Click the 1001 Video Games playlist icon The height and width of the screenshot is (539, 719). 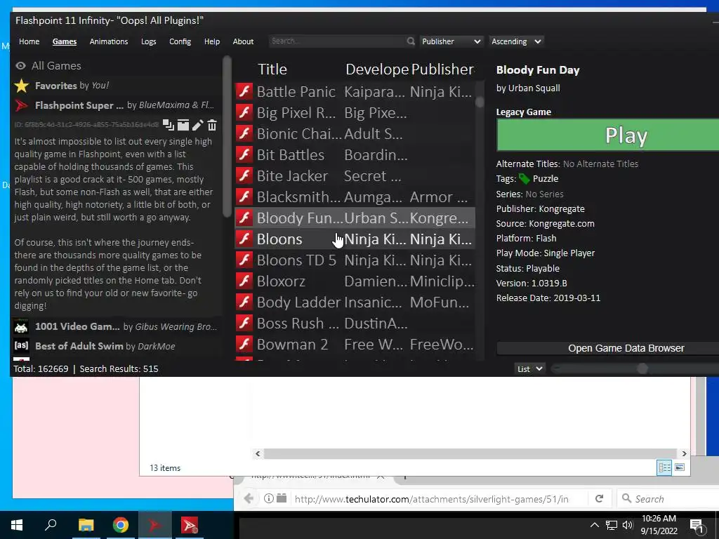21,326
